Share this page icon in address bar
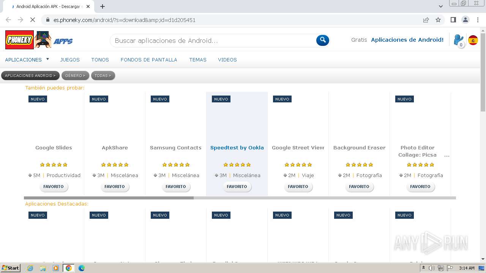 click(426, 20)
